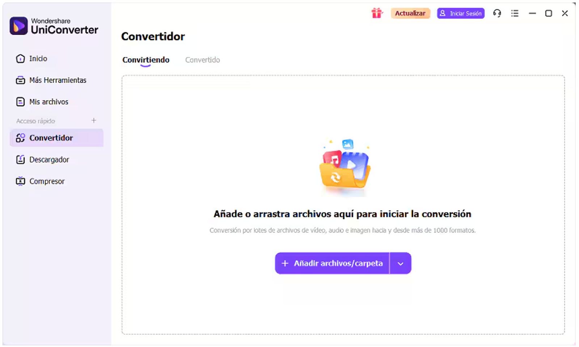Click the Mis archivos file icon

[x=21, y=102]
